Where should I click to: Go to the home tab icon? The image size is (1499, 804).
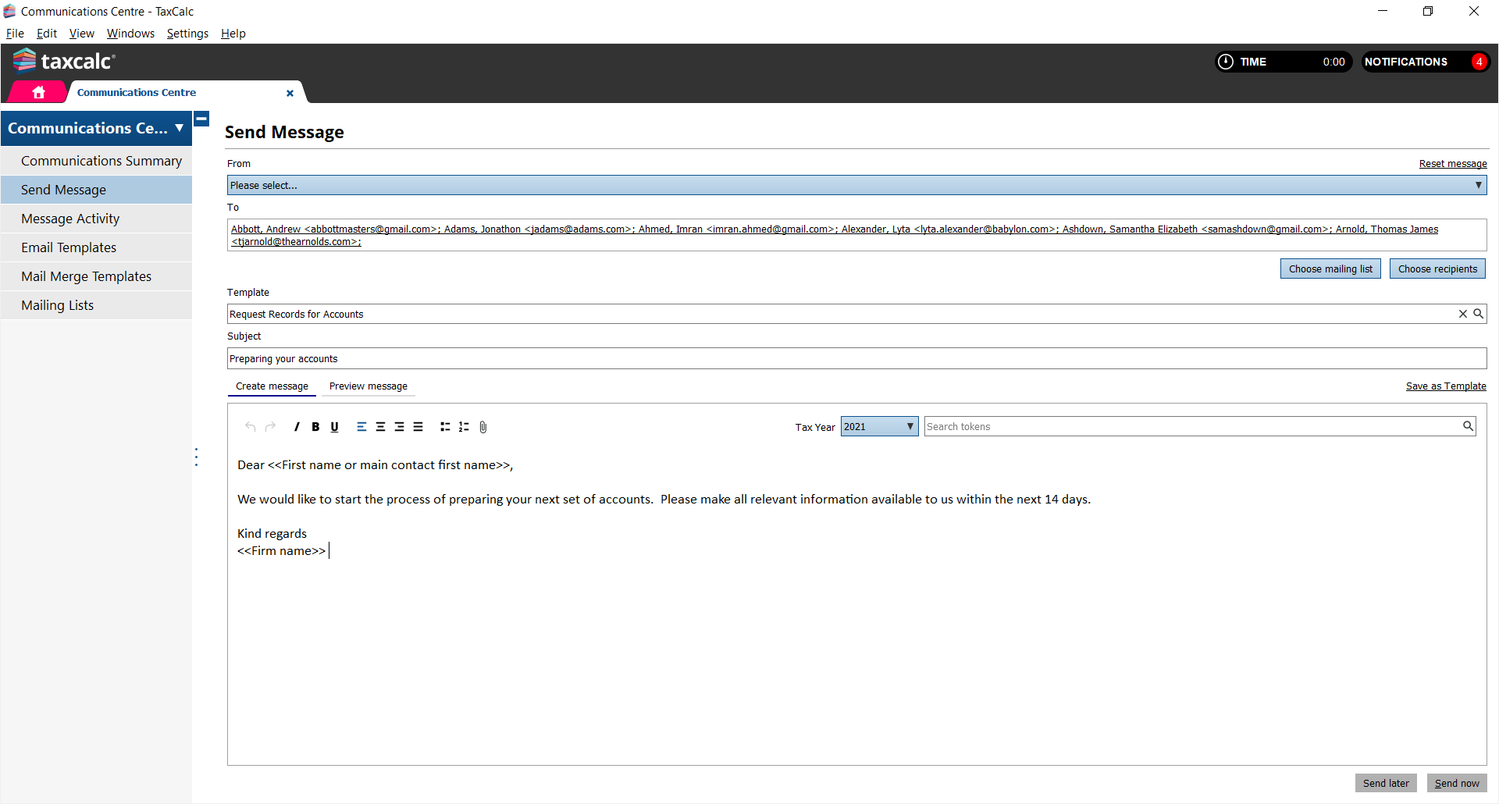pyautogui.click(x=38, y=92)
